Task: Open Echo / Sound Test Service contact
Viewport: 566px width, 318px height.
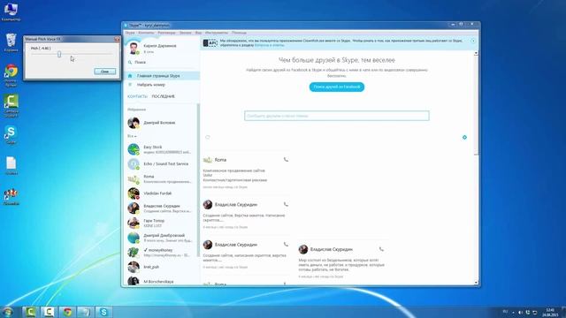Action: [x=161, y=164]
